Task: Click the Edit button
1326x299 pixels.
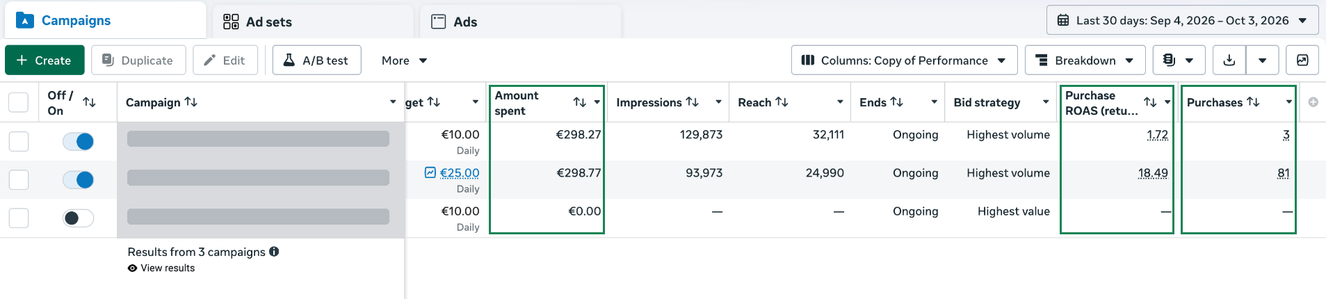Action: (225, 60)
